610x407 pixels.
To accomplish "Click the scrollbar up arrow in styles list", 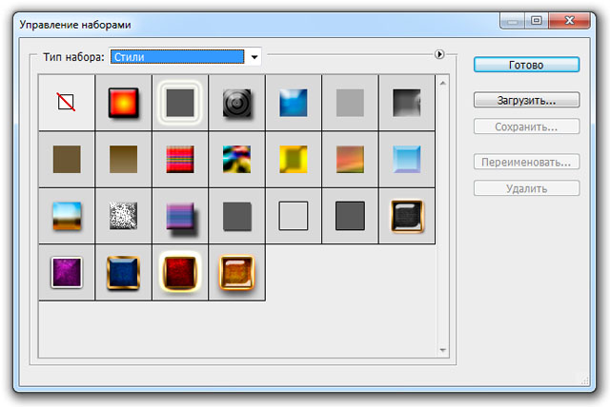I will [x=442, y=83].
